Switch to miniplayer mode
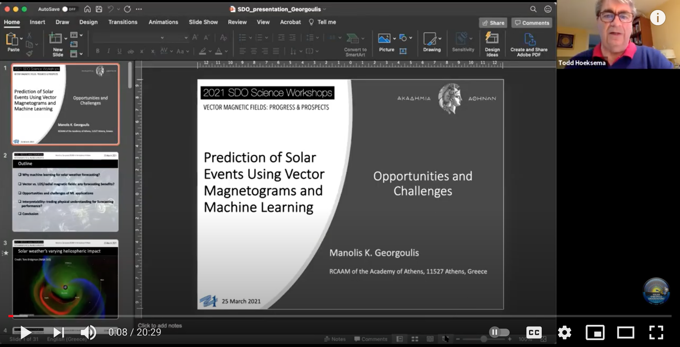Image resolution: width=680 pixels, height=347 pixels. click(x=595, y=332)
